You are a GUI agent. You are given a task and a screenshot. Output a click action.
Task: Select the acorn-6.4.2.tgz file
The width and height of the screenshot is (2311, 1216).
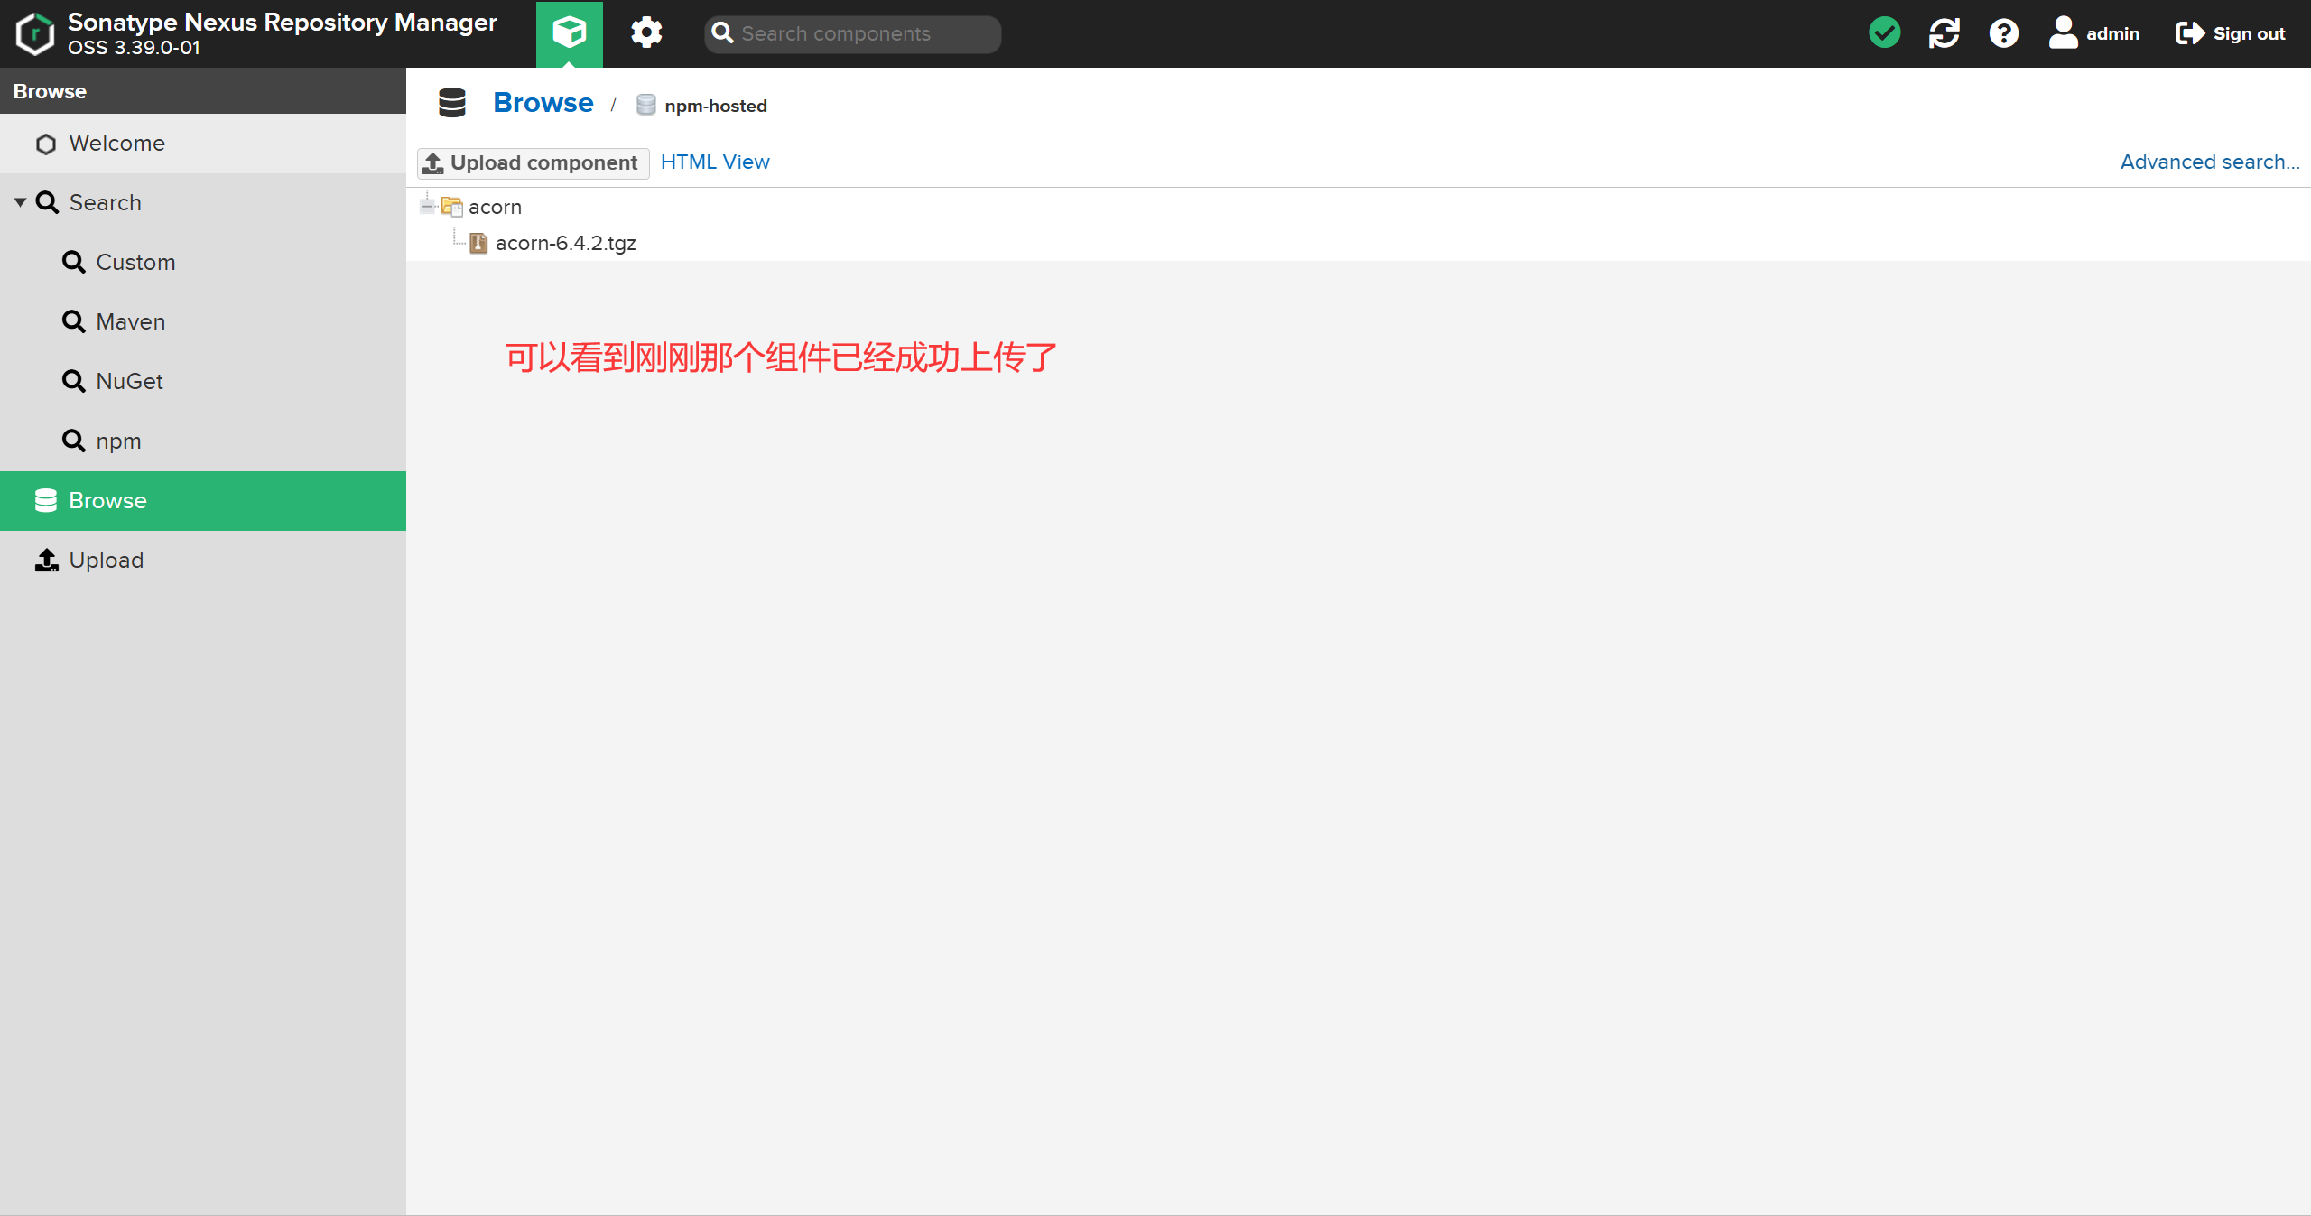(x=565, y=243)
